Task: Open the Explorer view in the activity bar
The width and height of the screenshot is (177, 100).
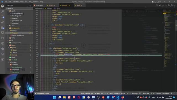Action: pyautogui.click(x=2, y=6)
